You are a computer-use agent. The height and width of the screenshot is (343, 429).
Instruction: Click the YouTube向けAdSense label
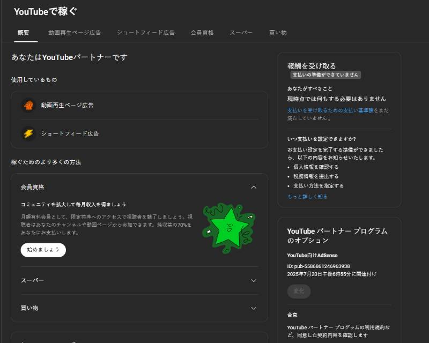point(312,256)
